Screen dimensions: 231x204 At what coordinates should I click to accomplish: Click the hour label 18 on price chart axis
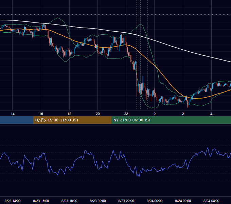click(x=69, y=114)
